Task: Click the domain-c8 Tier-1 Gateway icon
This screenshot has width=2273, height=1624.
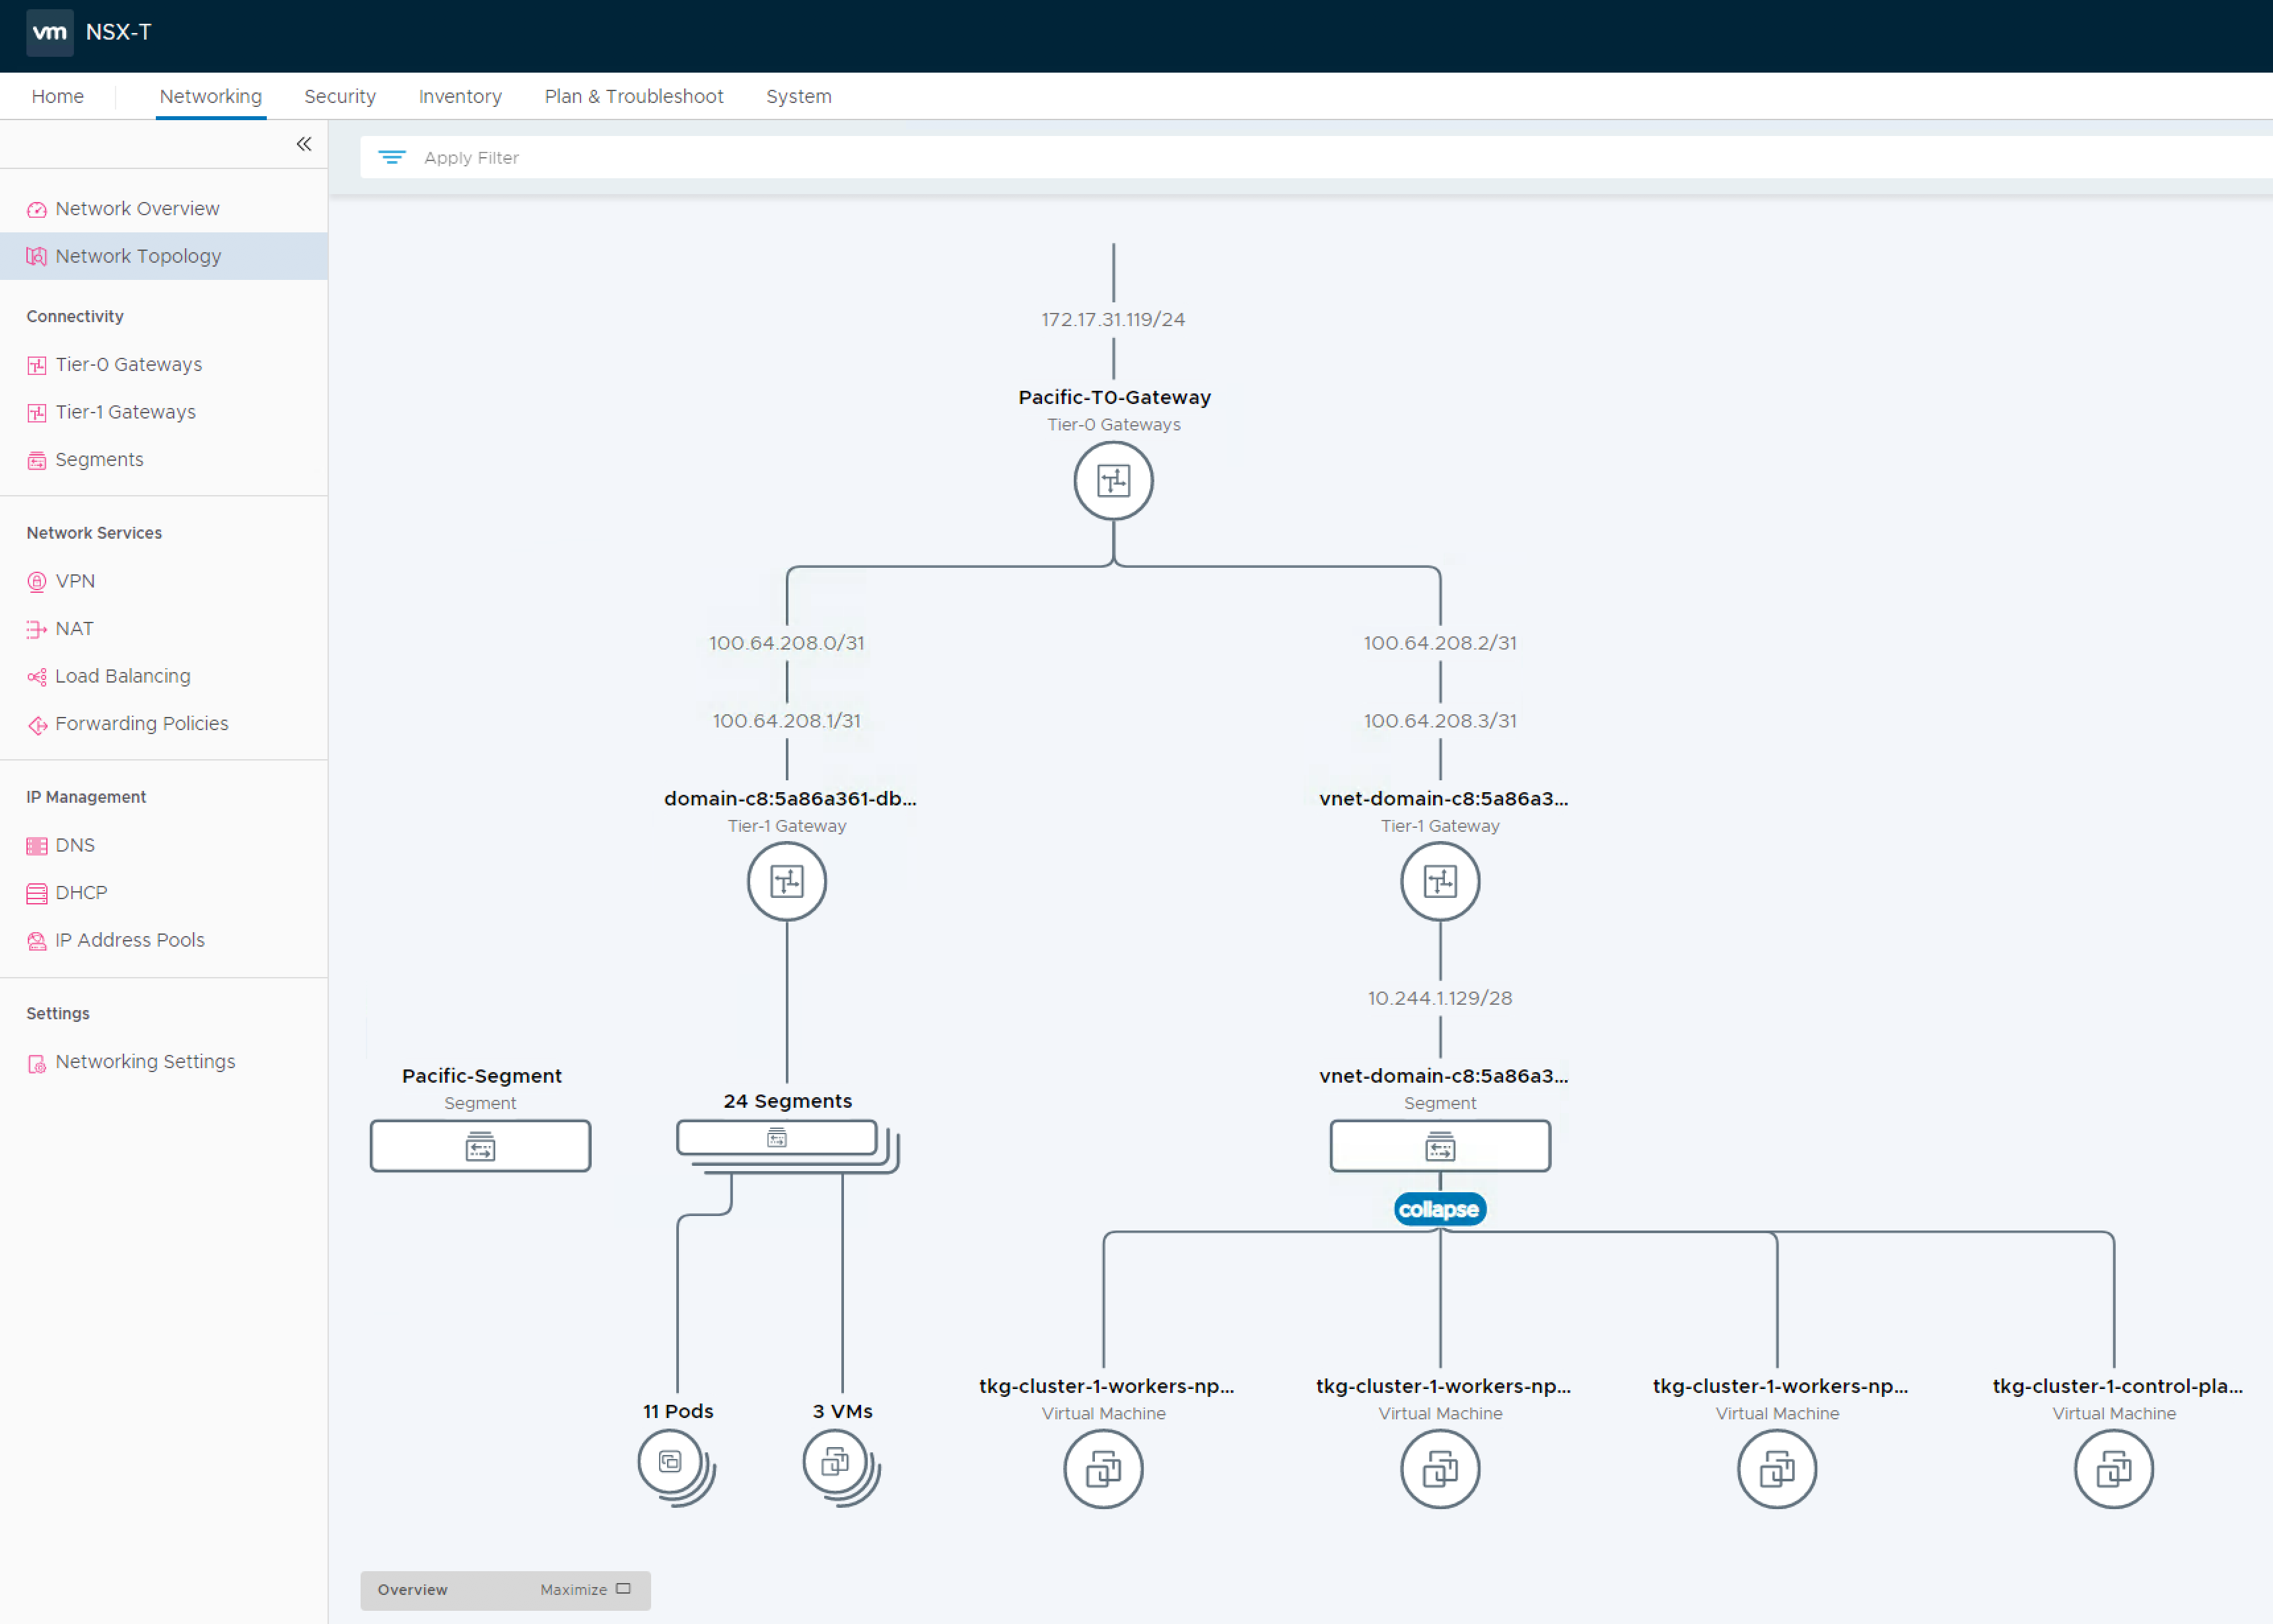Action: pyautogui.click(x=787, y=881)
